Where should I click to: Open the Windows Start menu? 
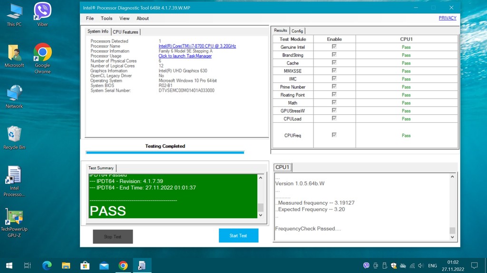click(9, 265)
